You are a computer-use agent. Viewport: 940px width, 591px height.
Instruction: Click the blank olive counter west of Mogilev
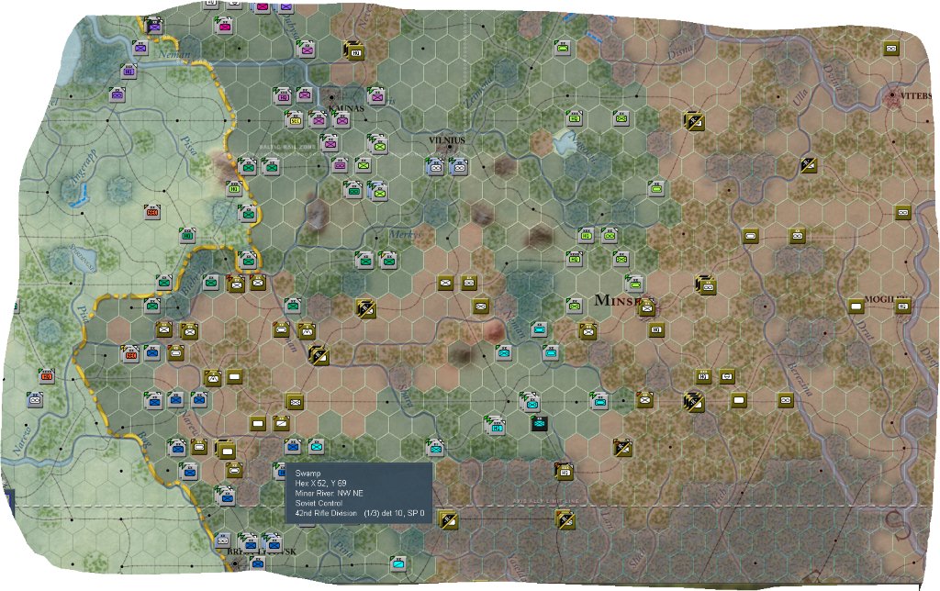tap(856, 307)
